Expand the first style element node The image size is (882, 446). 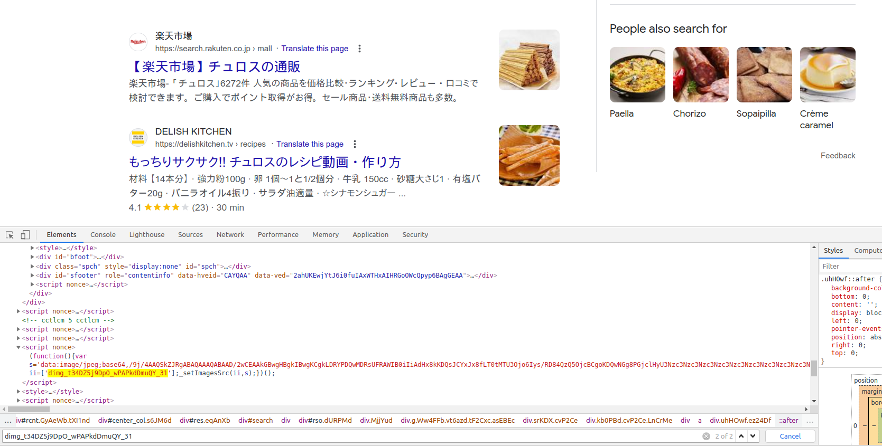click(32, 248)
